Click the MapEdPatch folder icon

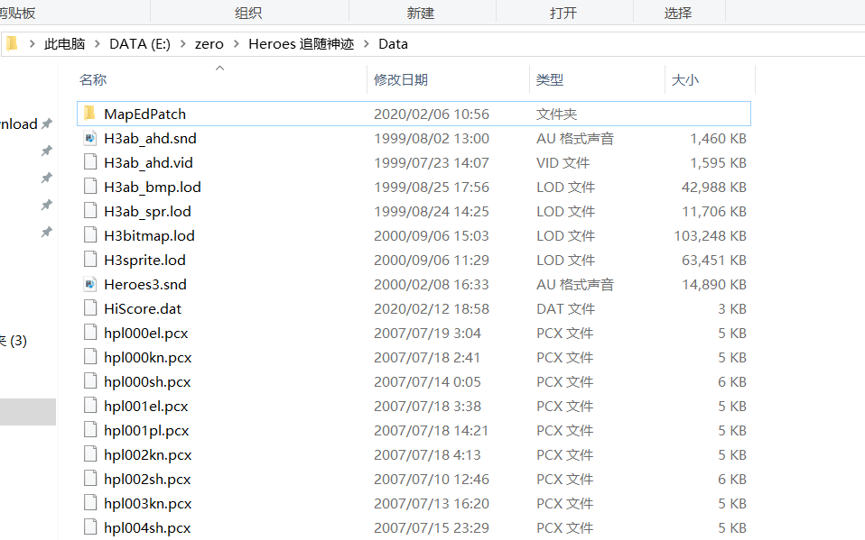(90, 114)
